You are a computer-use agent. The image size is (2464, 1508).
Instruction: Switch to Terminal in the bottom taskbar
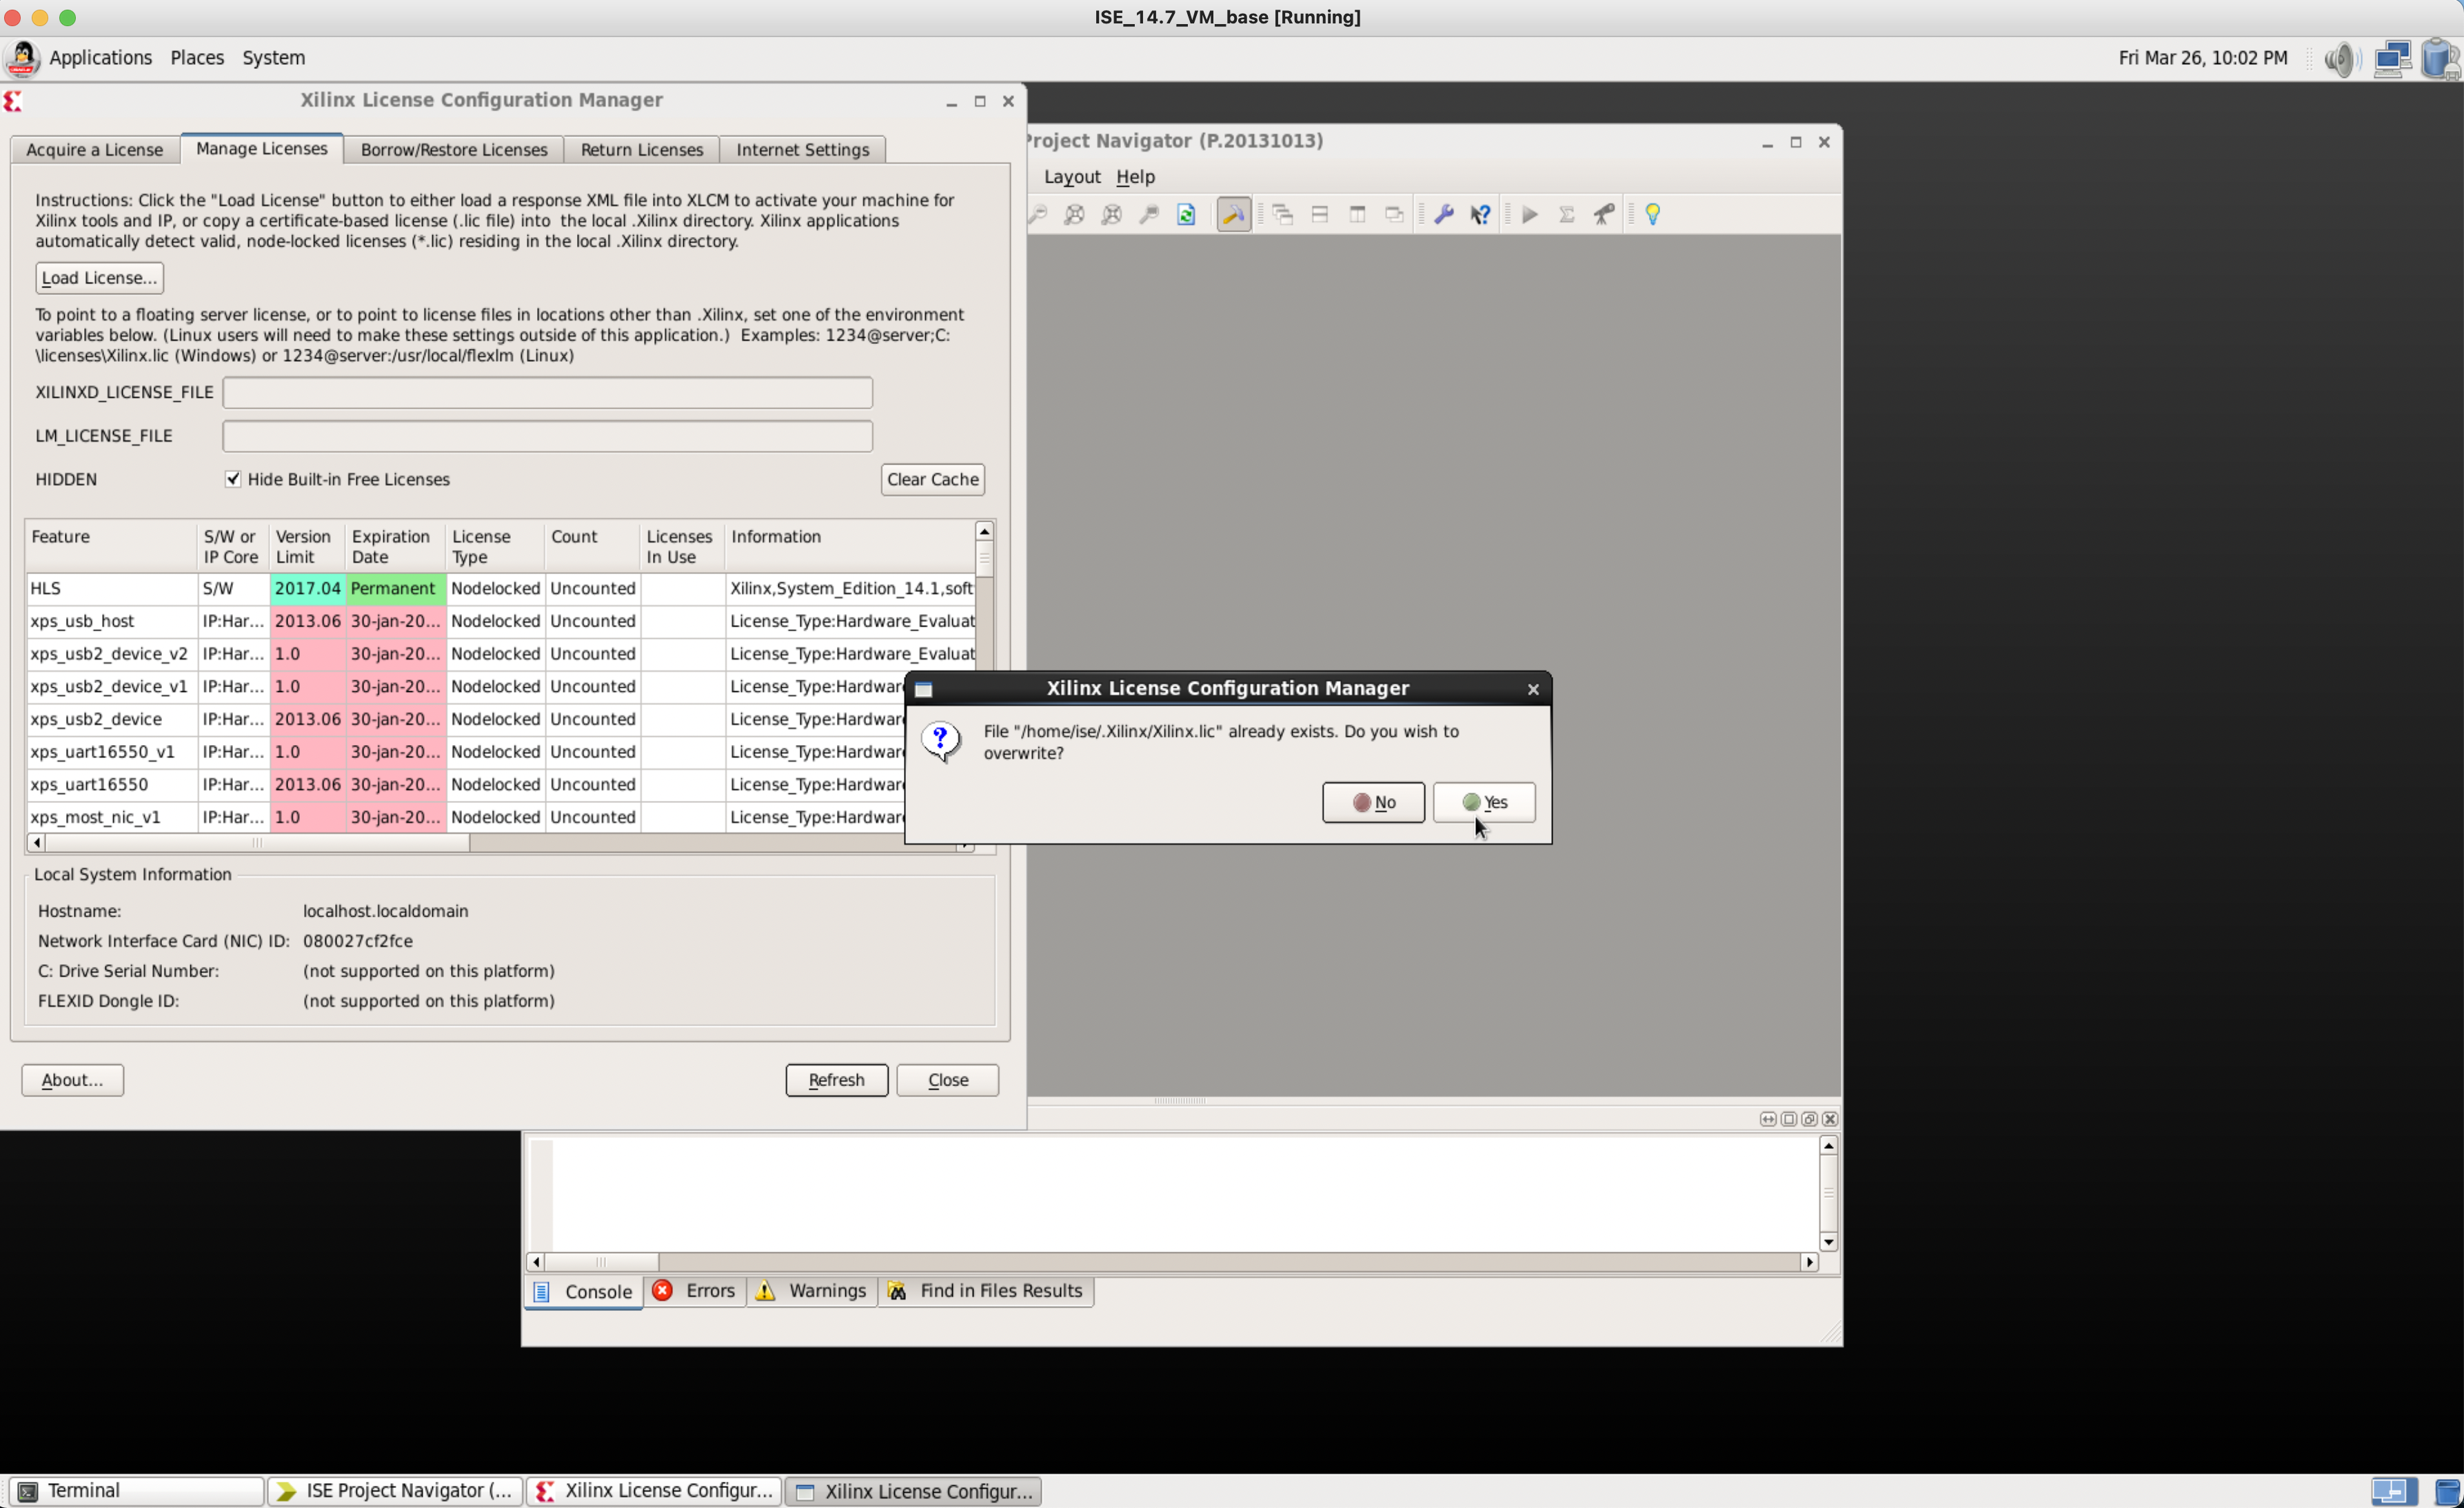pos(137,1491)
